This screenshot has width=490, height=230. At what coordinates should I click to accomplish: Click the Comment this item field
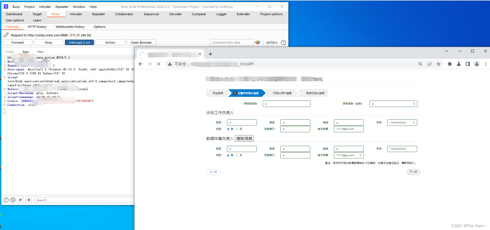click(x=231, y=43)
